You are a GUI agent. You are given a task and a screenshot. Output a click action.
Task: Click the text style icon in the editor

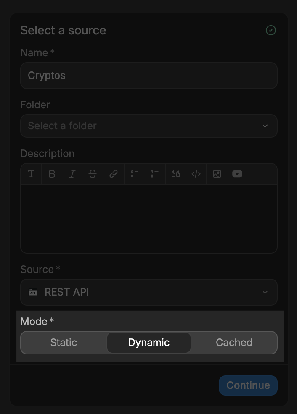(31, 173)
